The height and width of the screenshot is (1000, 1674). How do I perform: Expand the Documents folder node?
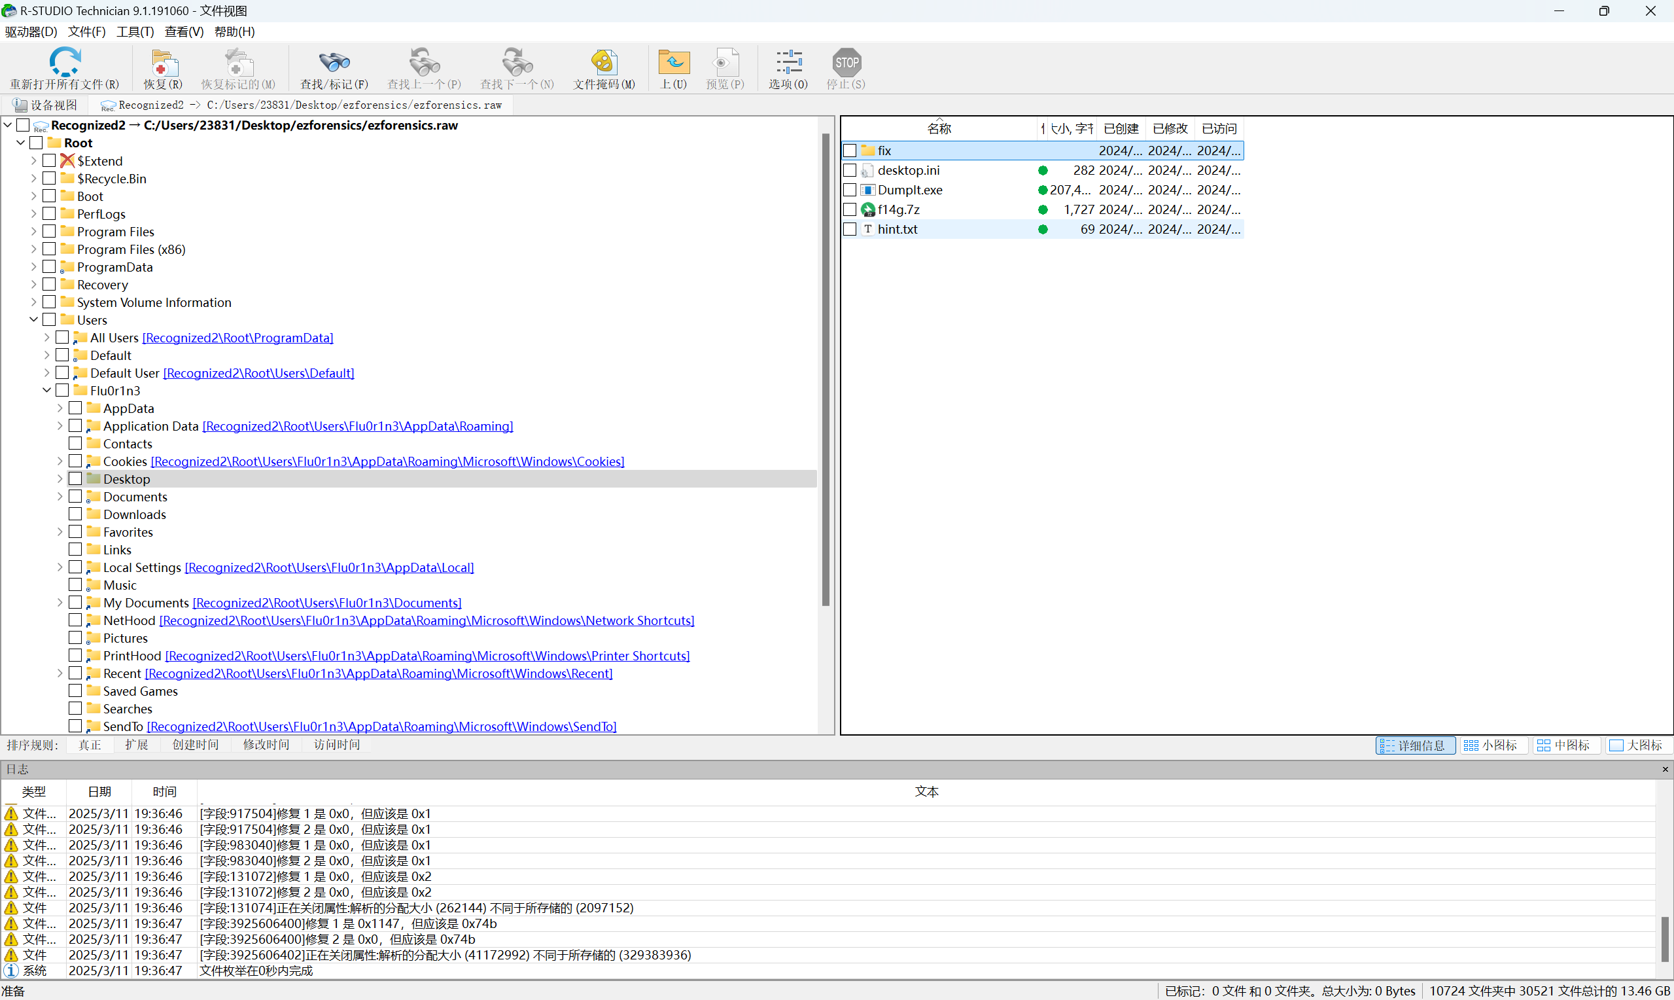(x=60, y=497)
